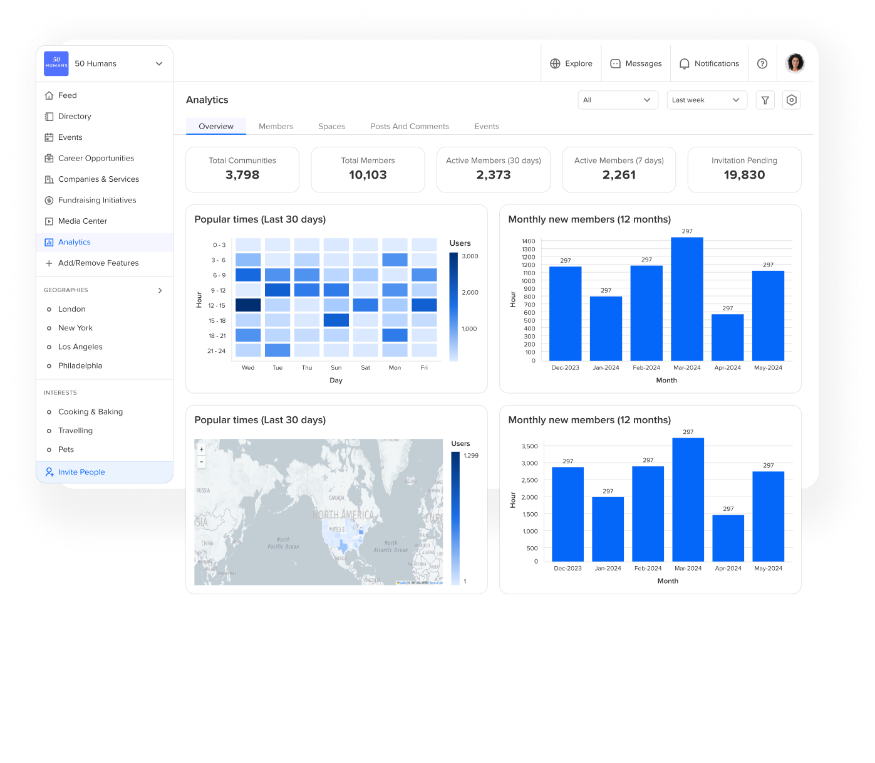Click the Active Members (30 days) card
The image size is (875, 763).
pos(494,170)
